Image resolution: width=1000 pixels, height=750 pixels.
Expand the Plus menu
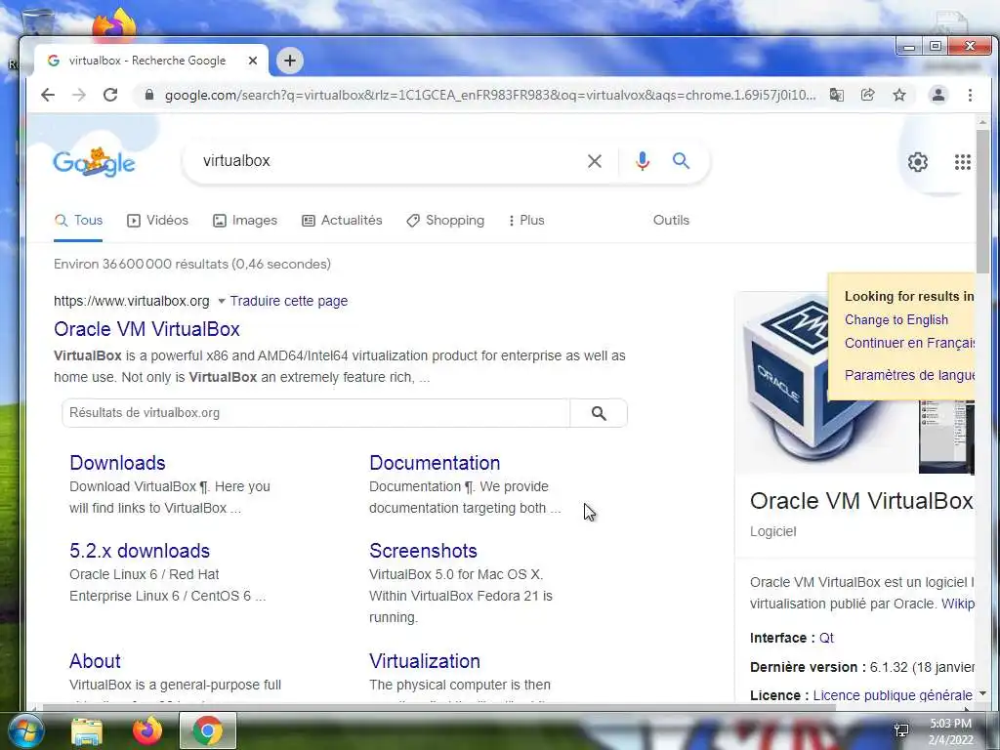click(526, 221)
